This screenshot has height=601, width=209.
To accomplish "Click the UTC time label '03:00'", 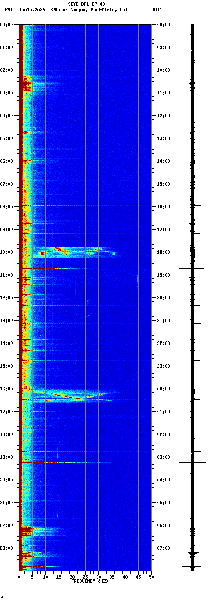I will pyautogui.click(x=164, y=457).
